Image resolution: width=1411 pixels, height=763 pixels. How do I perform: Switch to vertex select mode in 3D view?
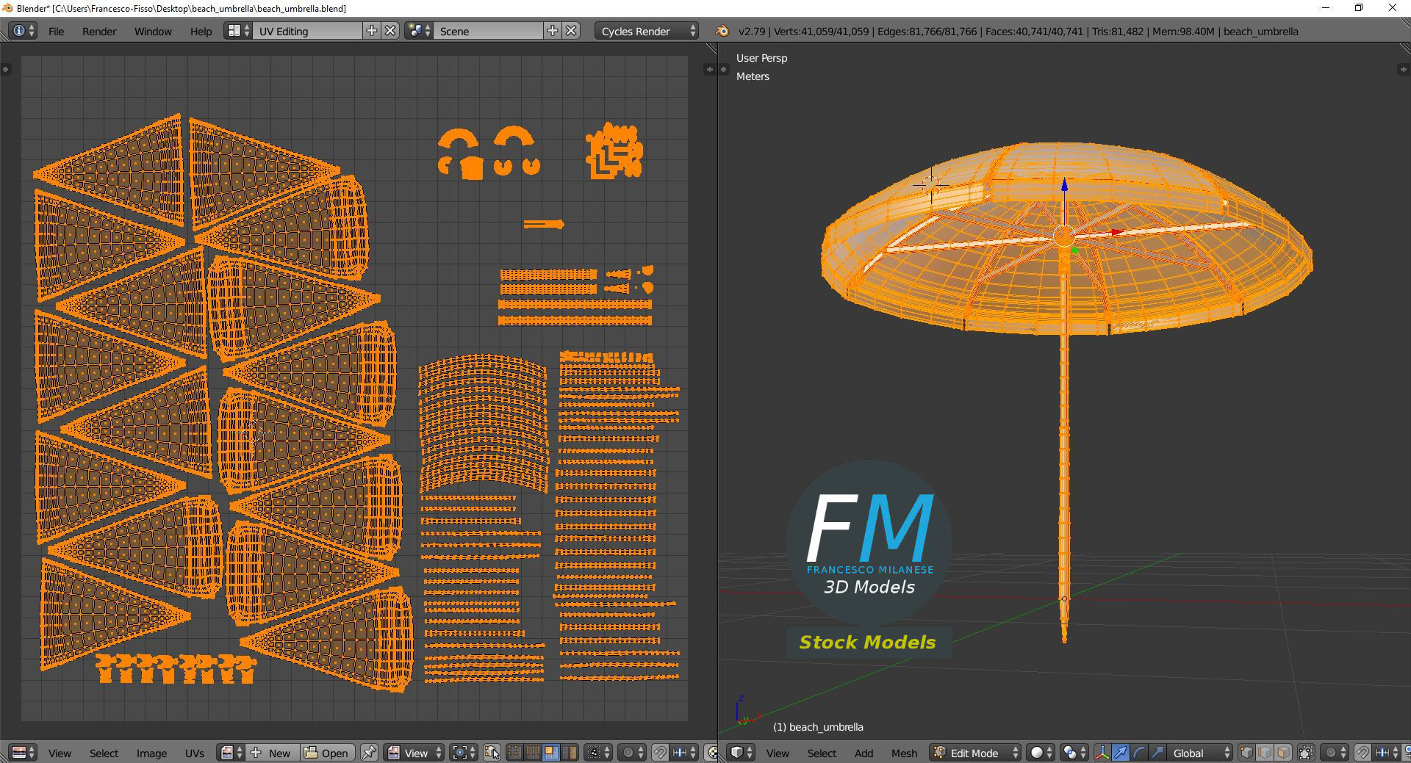[x=1246, y=753]
